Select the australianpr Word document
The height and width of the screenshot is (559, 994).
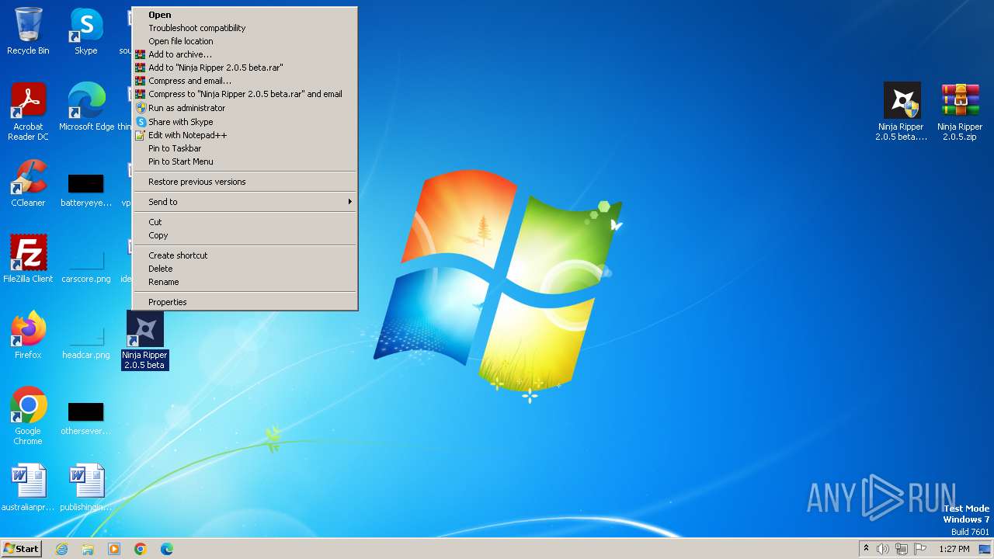pyautogui.click(x=28, y=488)
